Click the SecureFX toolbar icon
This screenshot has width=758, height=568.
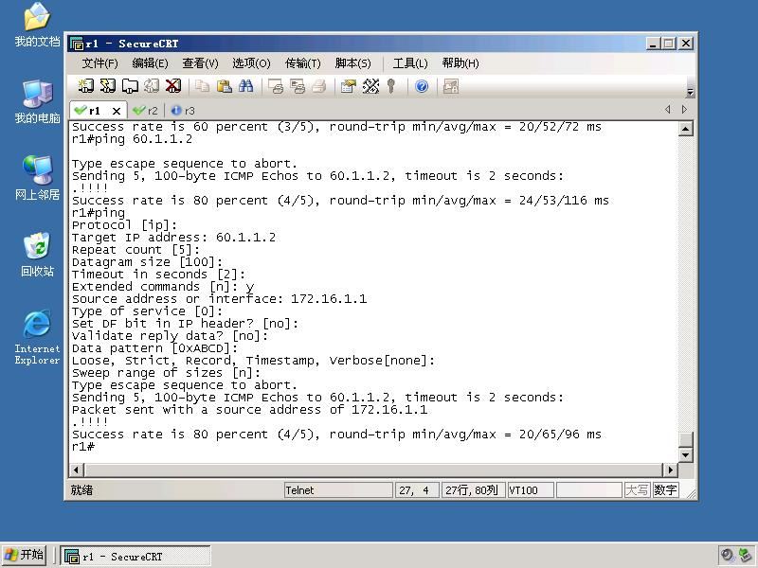[451, 86]
